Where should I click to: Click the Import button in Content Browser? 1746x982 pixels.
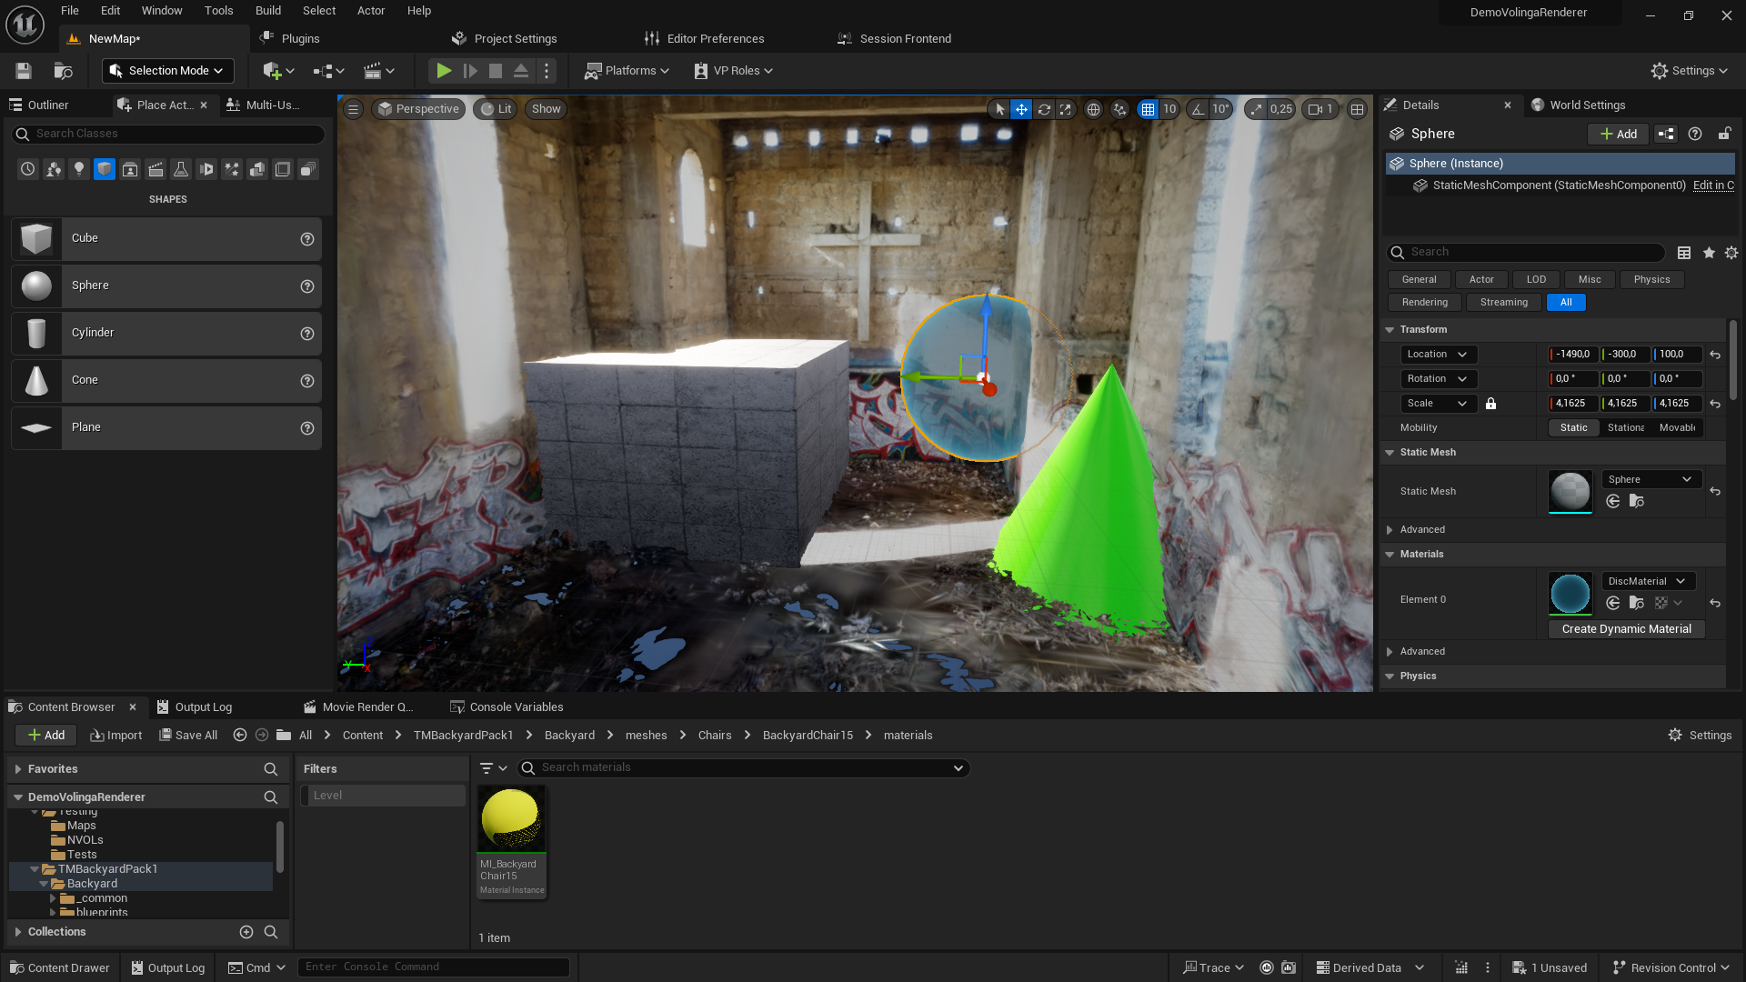(x=116, y=736)
